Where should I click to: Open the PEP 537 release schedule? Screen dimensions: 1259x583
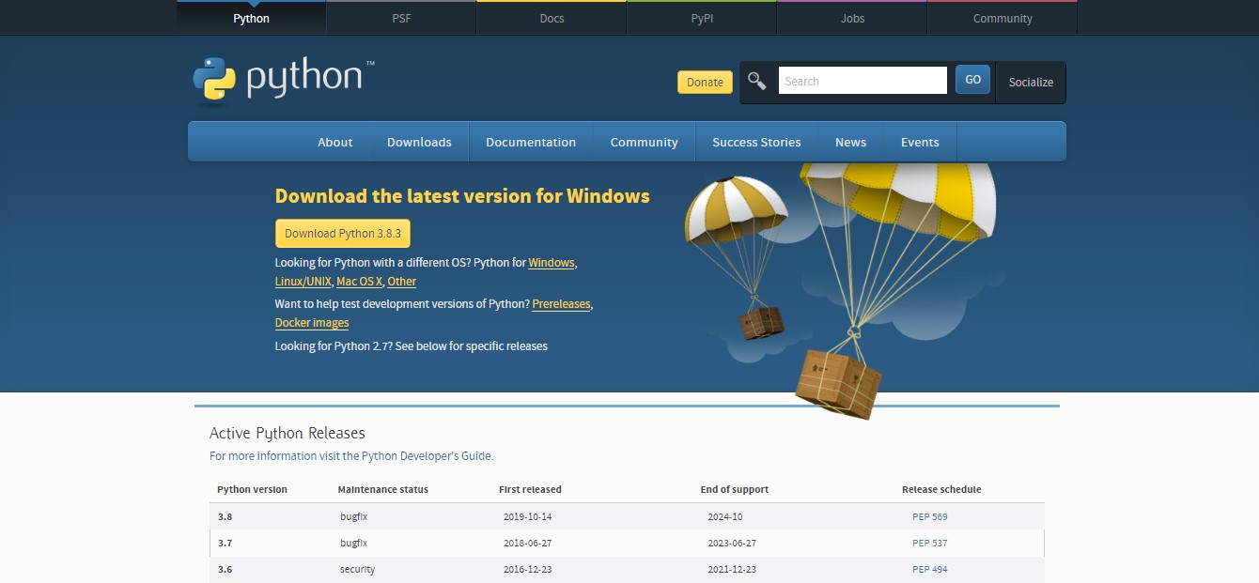(x=929, y=544)
